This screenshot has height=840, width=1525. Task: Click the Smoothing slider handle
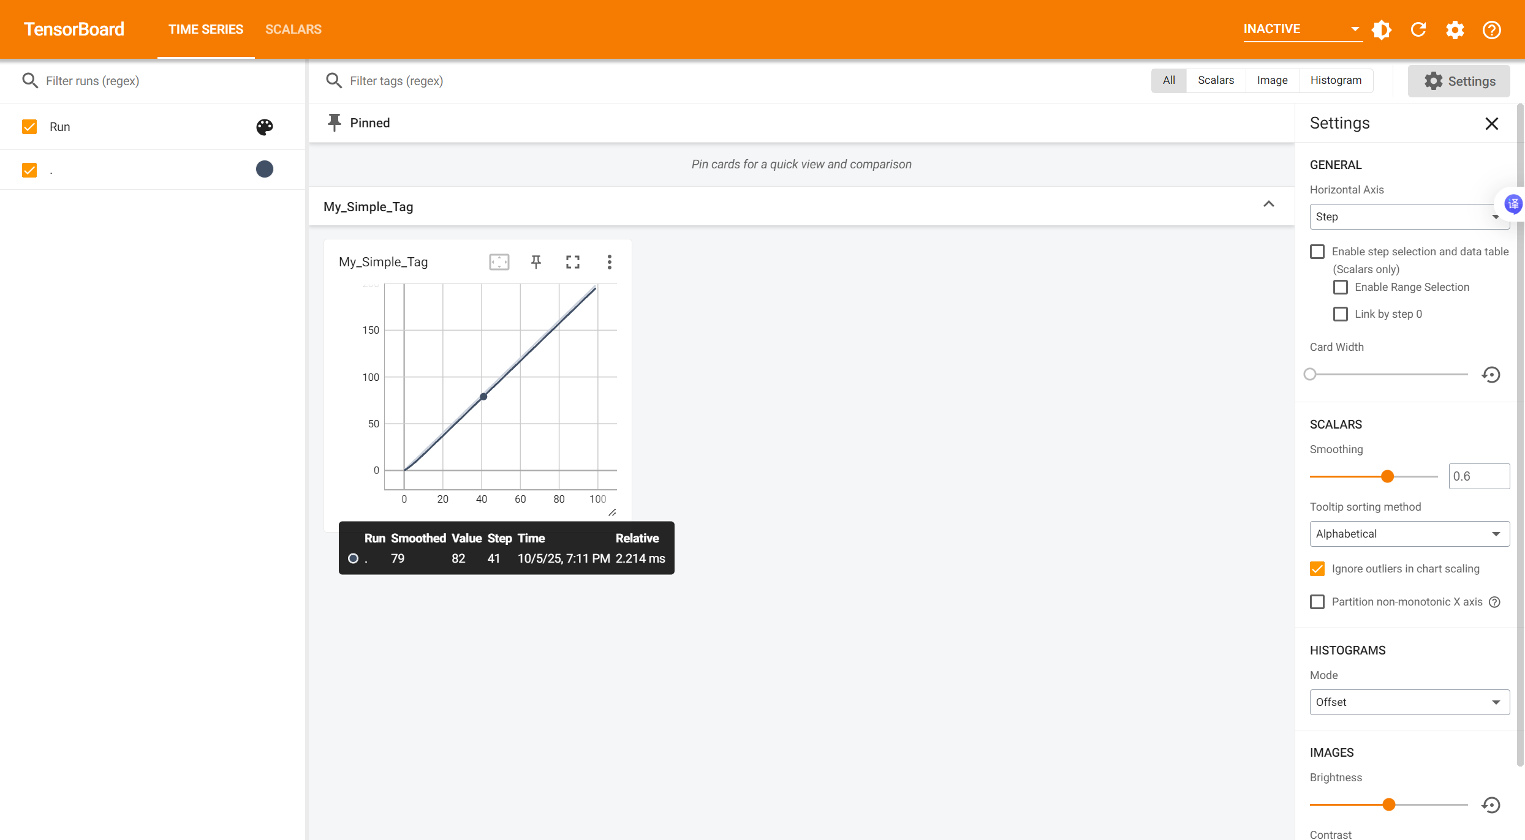coord(1388,476)
